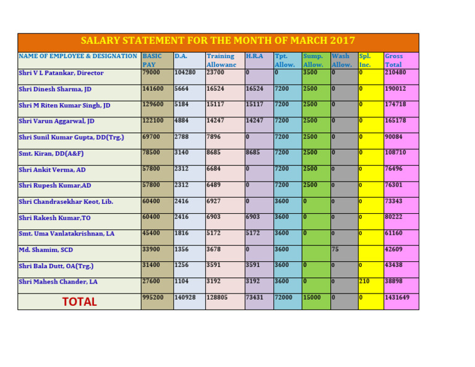This screenshot has width=475, height=367.
Task: Select basic pay value 141600
Action: click(x=153, y=88)
